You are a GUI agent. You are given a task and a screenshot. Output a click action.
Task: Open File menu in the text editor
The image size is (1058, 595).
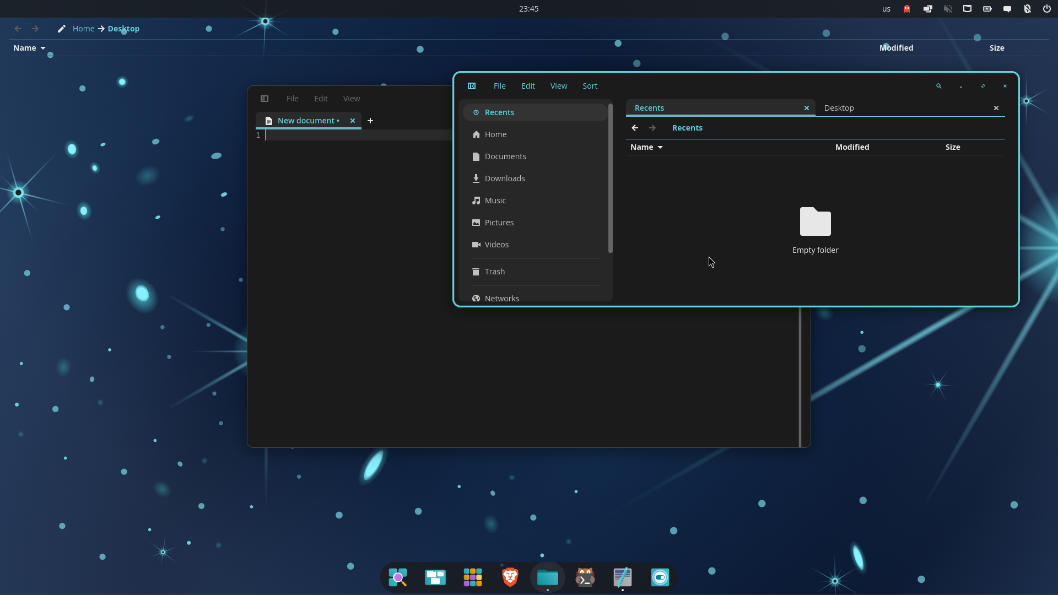pos(293,99)
